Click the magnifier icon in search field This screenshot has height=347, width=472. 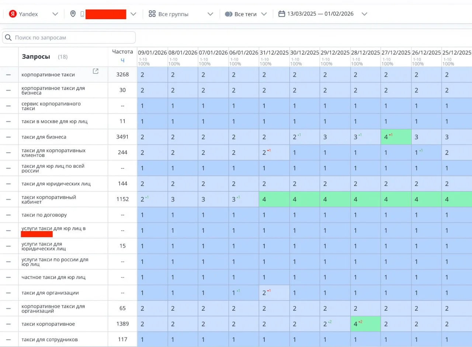(8, 38)
